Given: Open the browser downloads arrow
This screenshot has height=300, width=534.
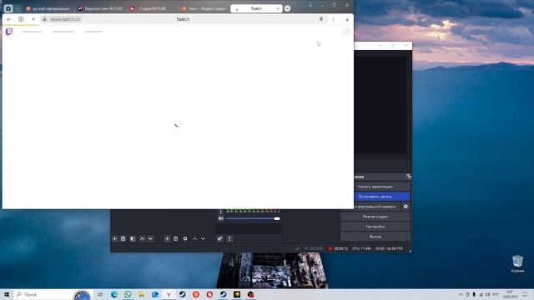Looking at the screenshot, I should click(x=347, y=19).
